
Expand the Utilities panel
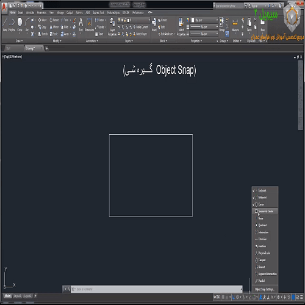237,41
